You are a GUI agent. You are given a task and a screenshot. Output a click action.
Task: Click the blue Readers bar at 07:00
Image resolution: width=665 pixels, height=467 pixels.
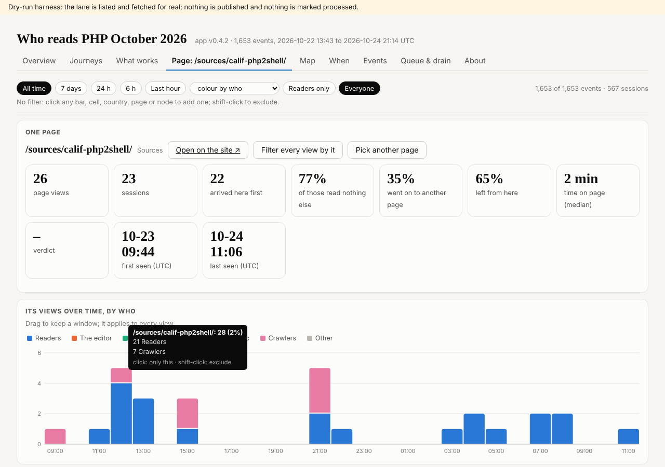tap(540, 429)
